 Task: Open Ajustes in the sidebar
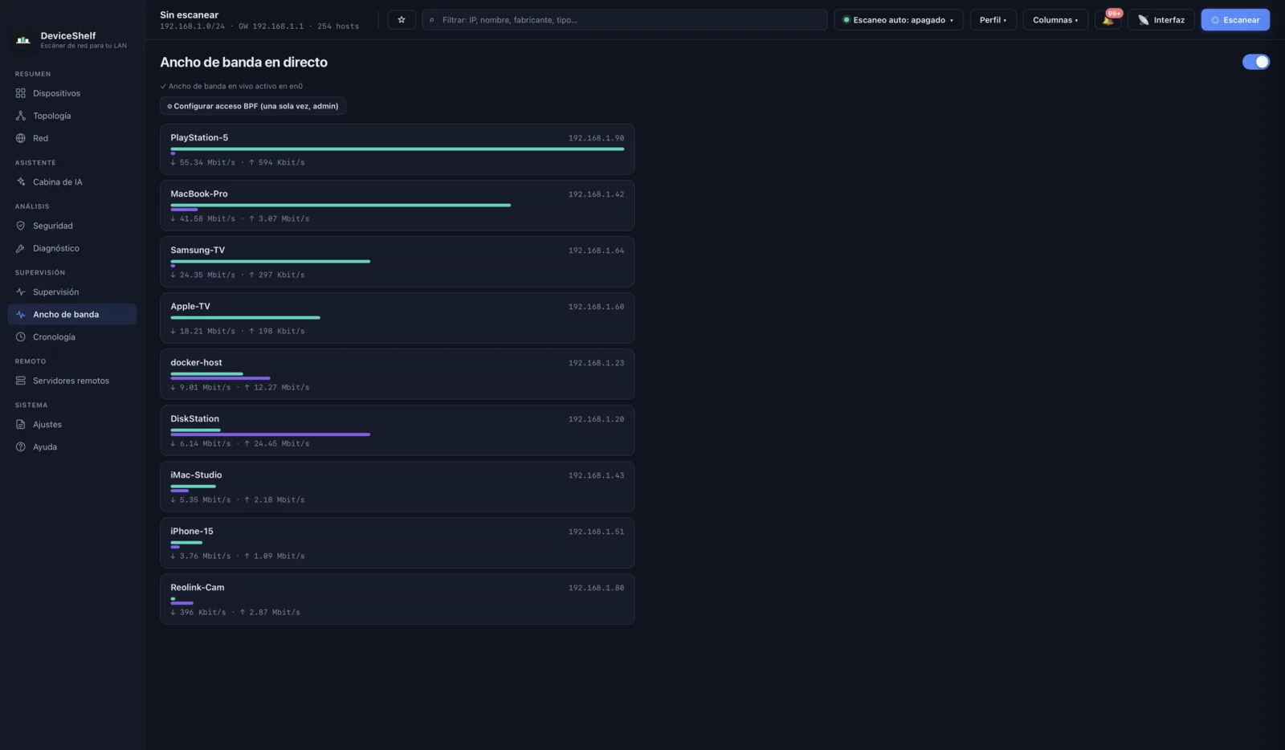tap(72, 425)
